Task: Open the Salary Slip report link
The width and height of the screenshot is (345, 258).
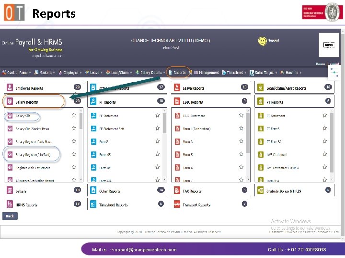Action: (23, 116)
